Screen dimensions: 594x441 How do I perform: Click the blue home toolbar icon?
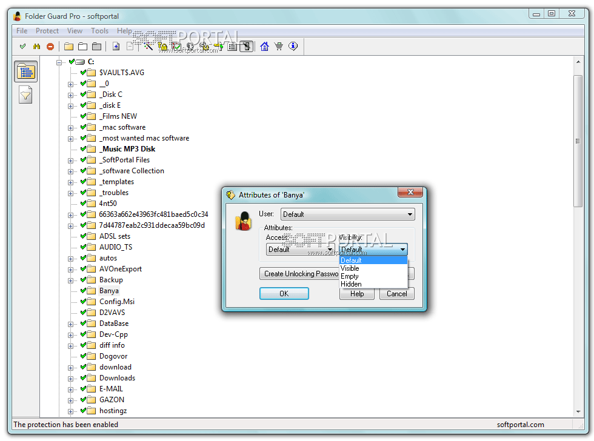tap(264, 47)
